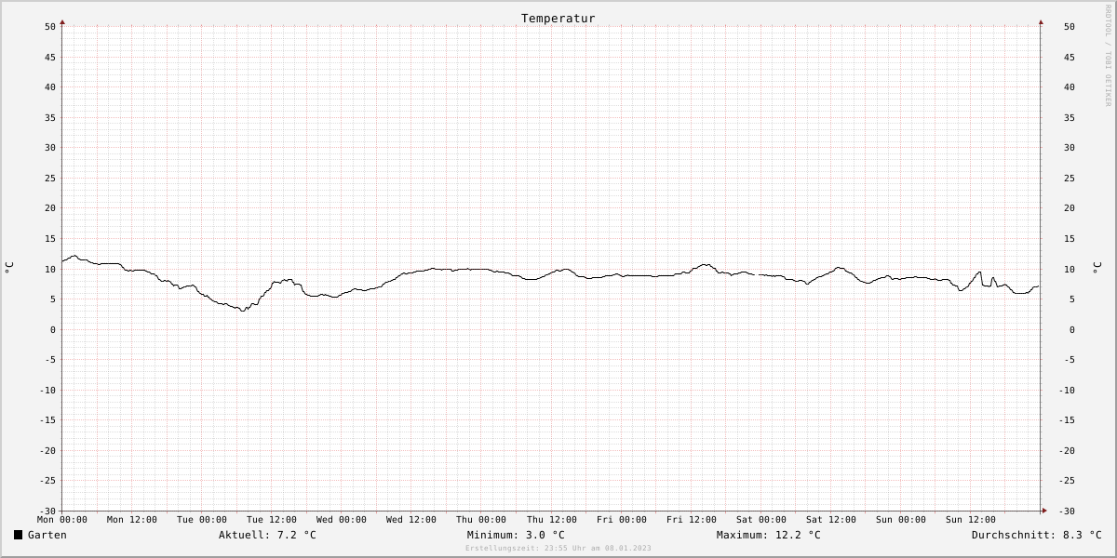Click 'Maximum: 12.2 °C' value
This screenshot has height=558, width=1117.
point(769,535)
